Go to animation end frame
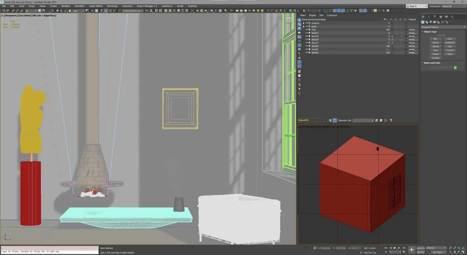467x255 pixels. (404, 248)
